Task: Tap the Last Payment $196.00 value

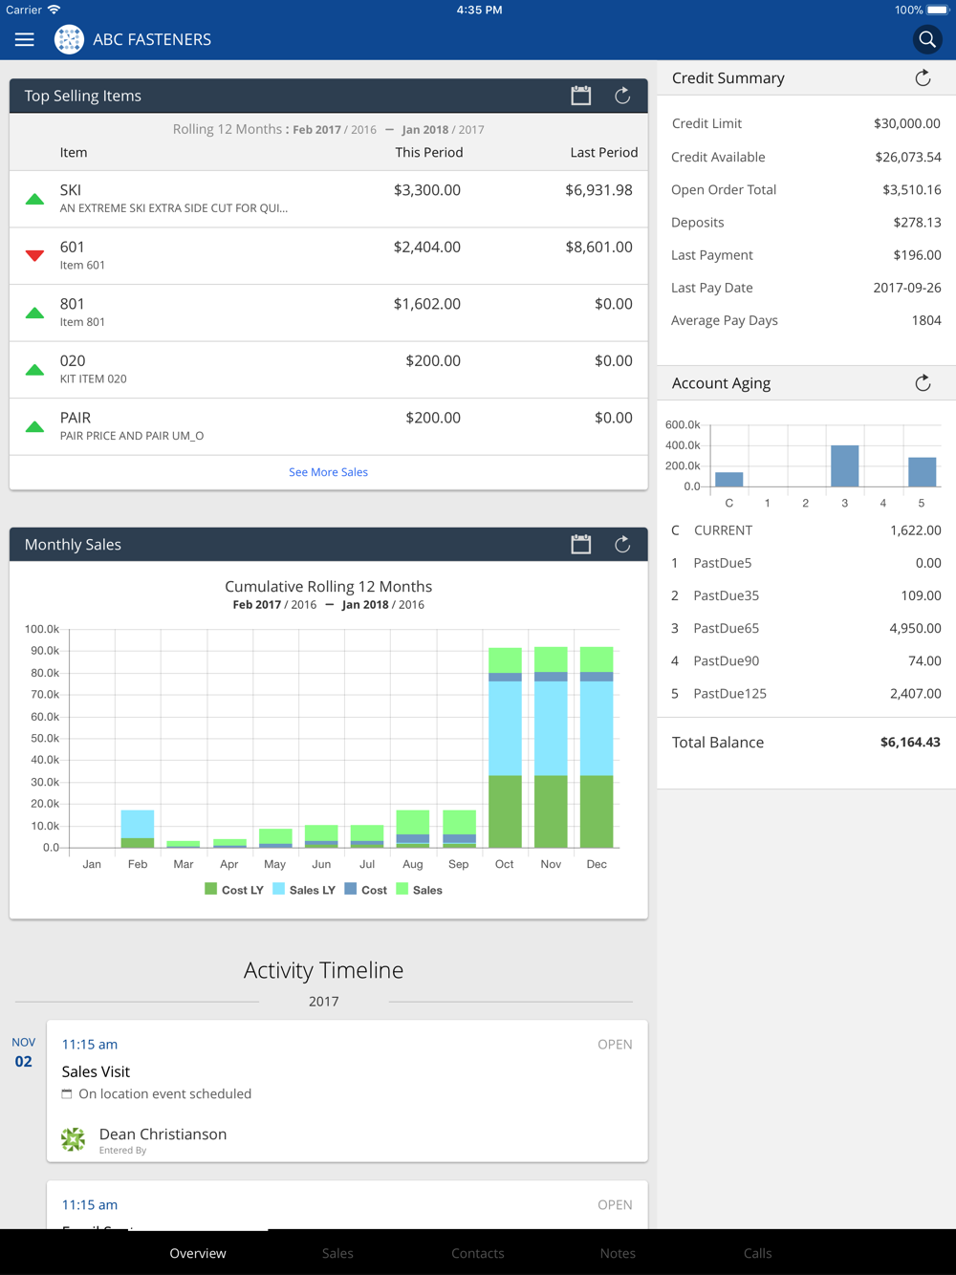Action: [917, 255]
